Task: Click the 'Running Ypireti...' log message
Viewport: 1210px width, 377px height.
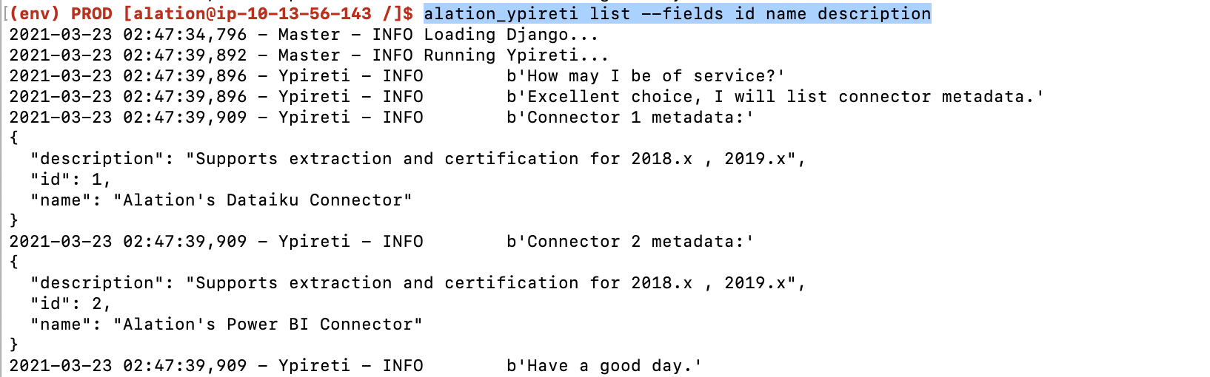Action: 515,55
